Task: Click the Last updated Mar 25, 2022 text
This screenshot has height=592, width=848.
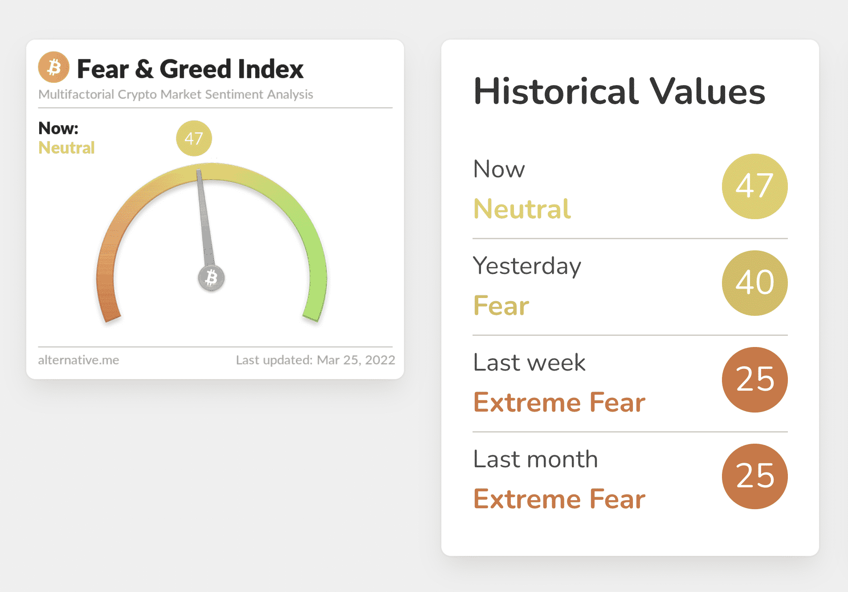Action: [x=315, y=360]
